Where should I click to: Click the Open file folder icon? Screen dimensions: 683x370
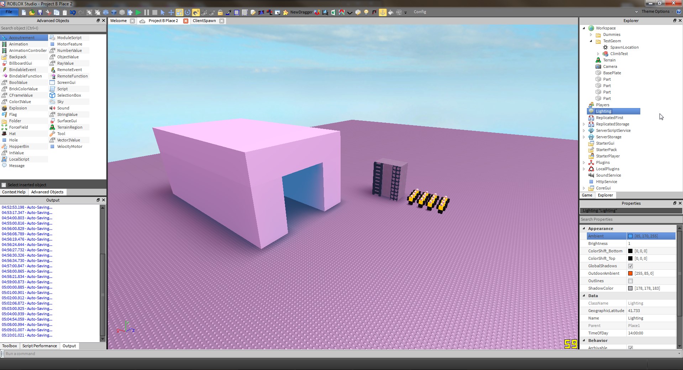pyautogui.click(x=32, y=12)
